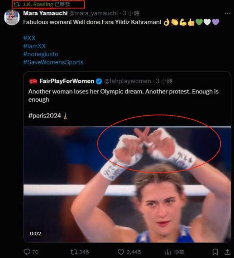Open the #nonegiusto hashtag
The image size is (234, 258).
click(40, 54)
